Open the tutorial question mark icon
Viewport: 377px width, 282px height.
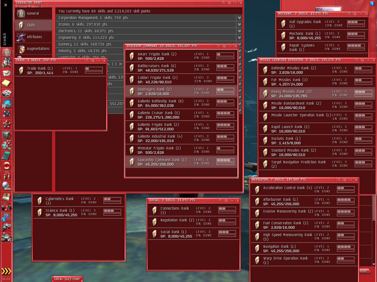click(x=6, y=217)
